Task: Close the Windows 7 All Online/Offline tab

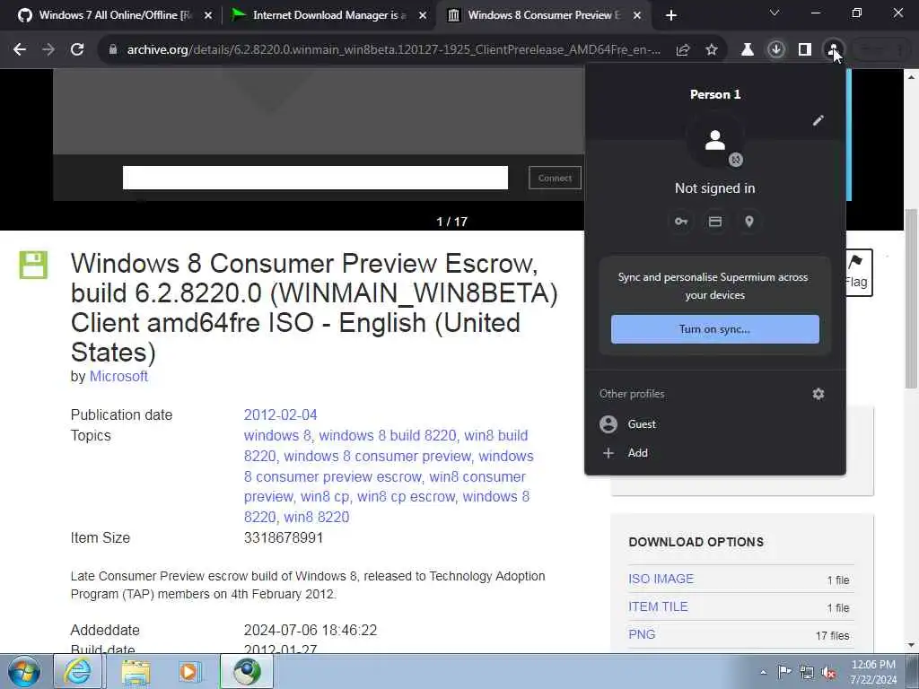Action: click(x=208, y=16)
